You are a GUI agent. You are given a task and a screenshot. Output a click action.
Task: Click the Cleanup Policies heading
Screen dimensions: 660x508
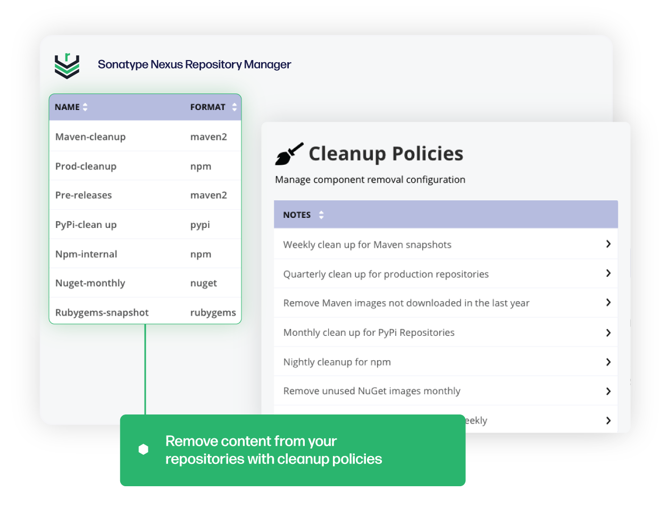pos(386,154)
